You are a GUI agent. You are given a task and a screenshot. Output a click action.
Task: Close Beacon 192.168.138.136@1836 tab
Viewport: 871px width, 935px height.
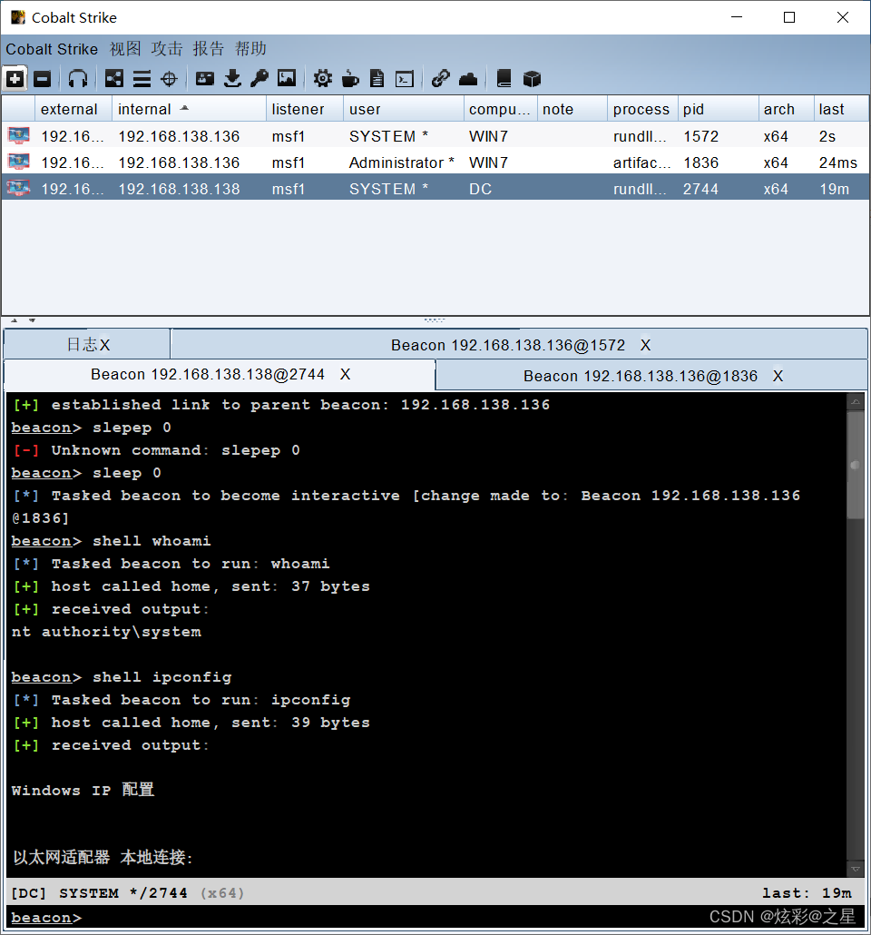pos(778,376)
